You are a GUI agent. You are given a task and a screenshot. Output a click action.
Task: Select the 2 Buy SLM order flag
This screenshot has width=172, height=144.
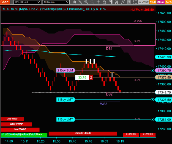coord(65,70)
